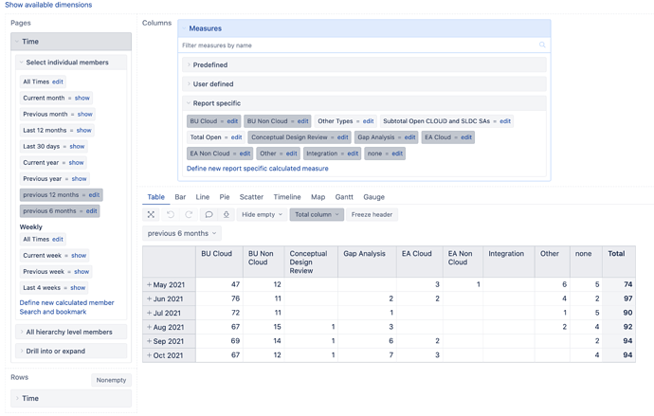
Task: Select the Other Types measure
Action: (336, 121)
